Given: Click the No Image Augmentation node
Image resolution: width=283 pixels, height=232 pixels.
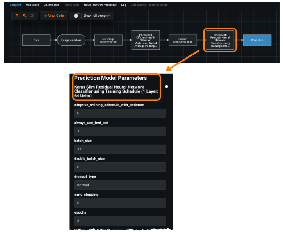Looking at the screenshot, I should [x=108, y=40].
